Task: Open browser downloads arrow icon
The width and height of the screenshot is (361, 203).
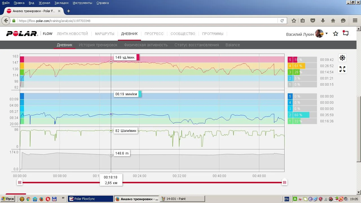Action: tap(323, 21)
